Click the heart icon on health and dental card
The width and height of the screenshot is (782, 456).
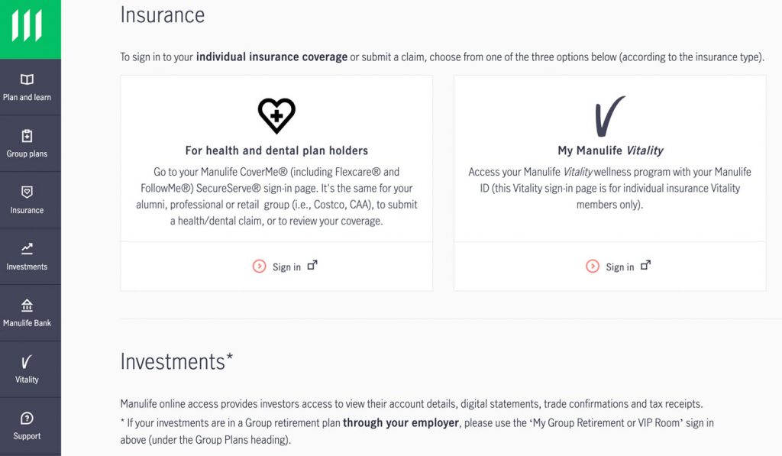click(x=276, y=115)
